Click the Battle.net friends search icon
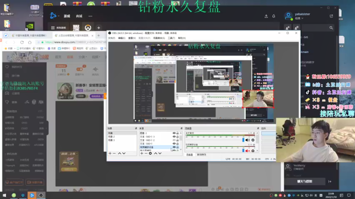The height and width of the screenshot is (199, 355). [x=331, y=28]
